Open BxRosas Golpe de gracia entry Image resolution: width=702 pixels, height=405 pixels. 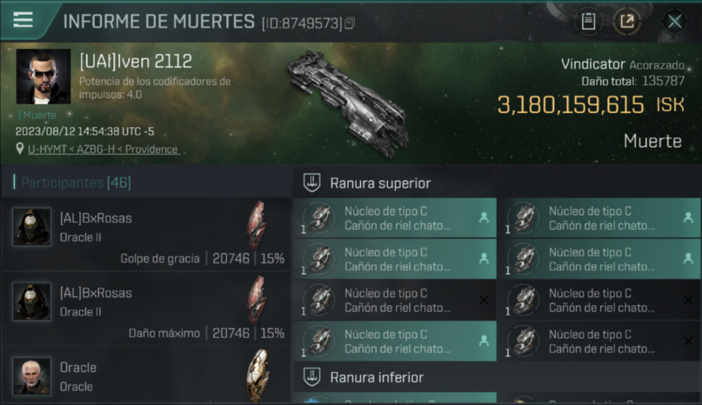point(146,234)
